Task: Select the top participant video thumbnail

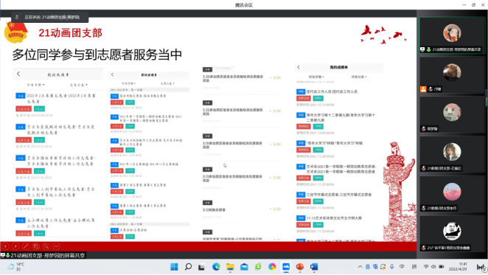Action: click(452, 35)
